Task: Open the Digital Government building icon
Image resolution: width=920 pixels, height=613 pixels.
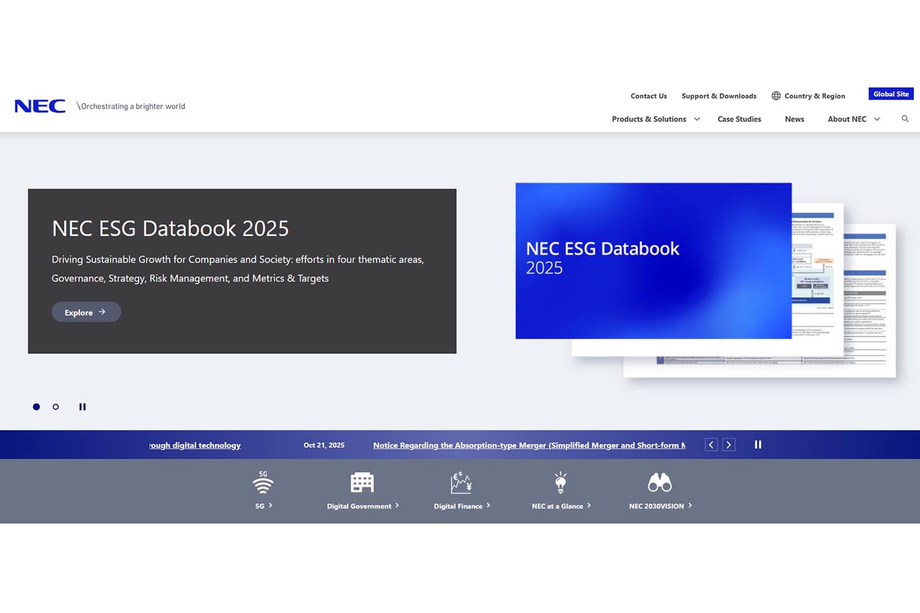Action: (x=362, y=483)
